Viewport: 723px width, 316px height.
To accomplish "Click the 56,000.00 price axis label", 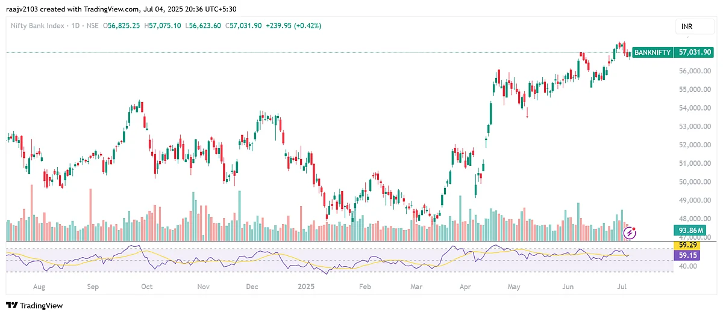I will pyautogui.click(x=693, y=71).
